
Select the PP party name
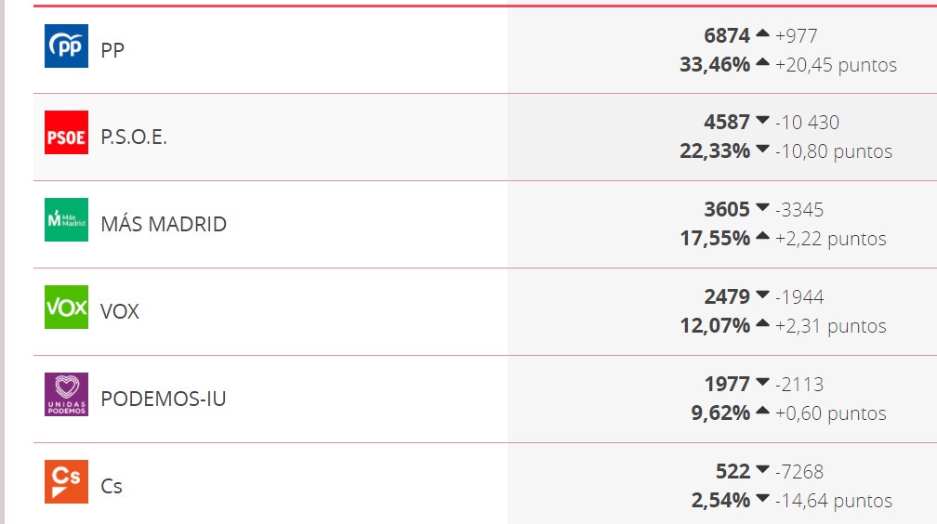pos(112,50)
